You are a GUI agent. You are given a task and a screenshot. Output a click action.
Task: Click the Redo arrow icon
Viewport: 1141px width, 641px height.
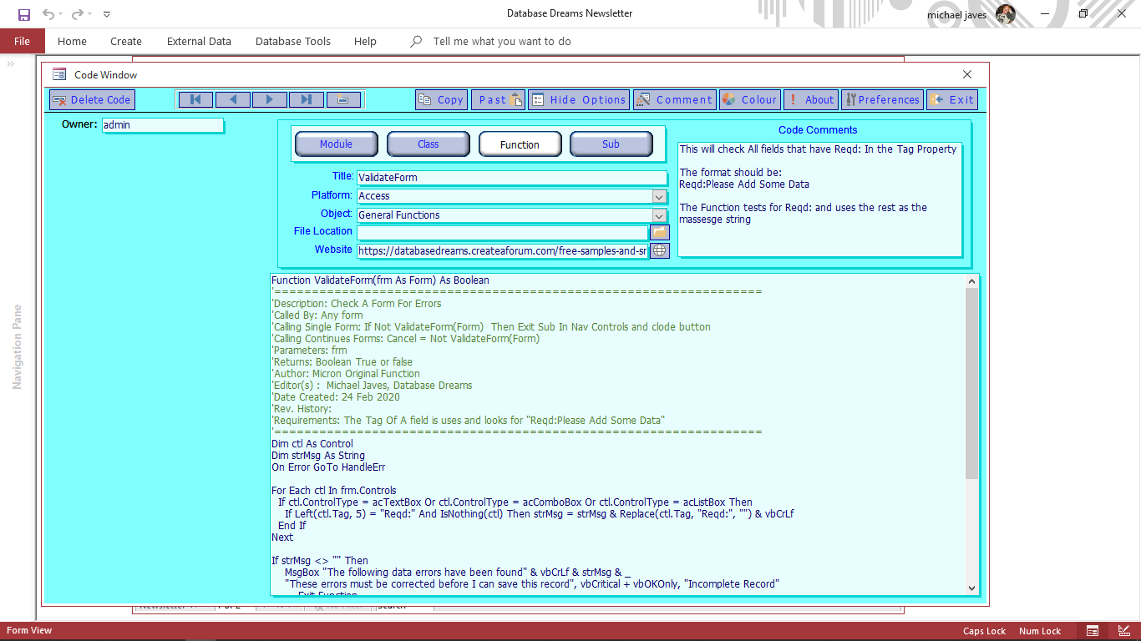point(77,14)
